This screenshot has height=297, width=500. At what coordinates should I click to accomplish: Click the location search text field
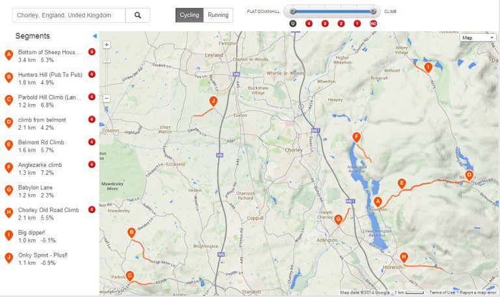click(67, 15)
